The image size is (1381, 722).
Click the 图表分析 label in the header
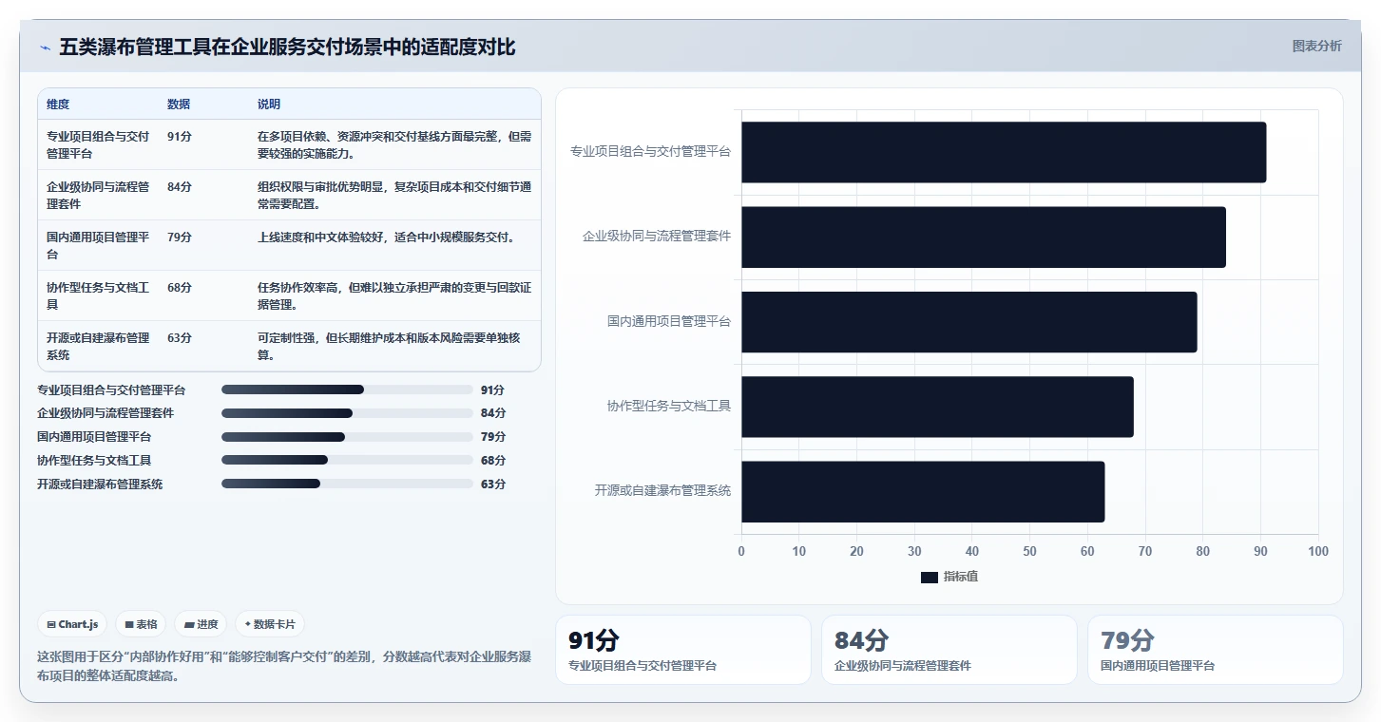pyautogui.click(x=1316, y=46)
